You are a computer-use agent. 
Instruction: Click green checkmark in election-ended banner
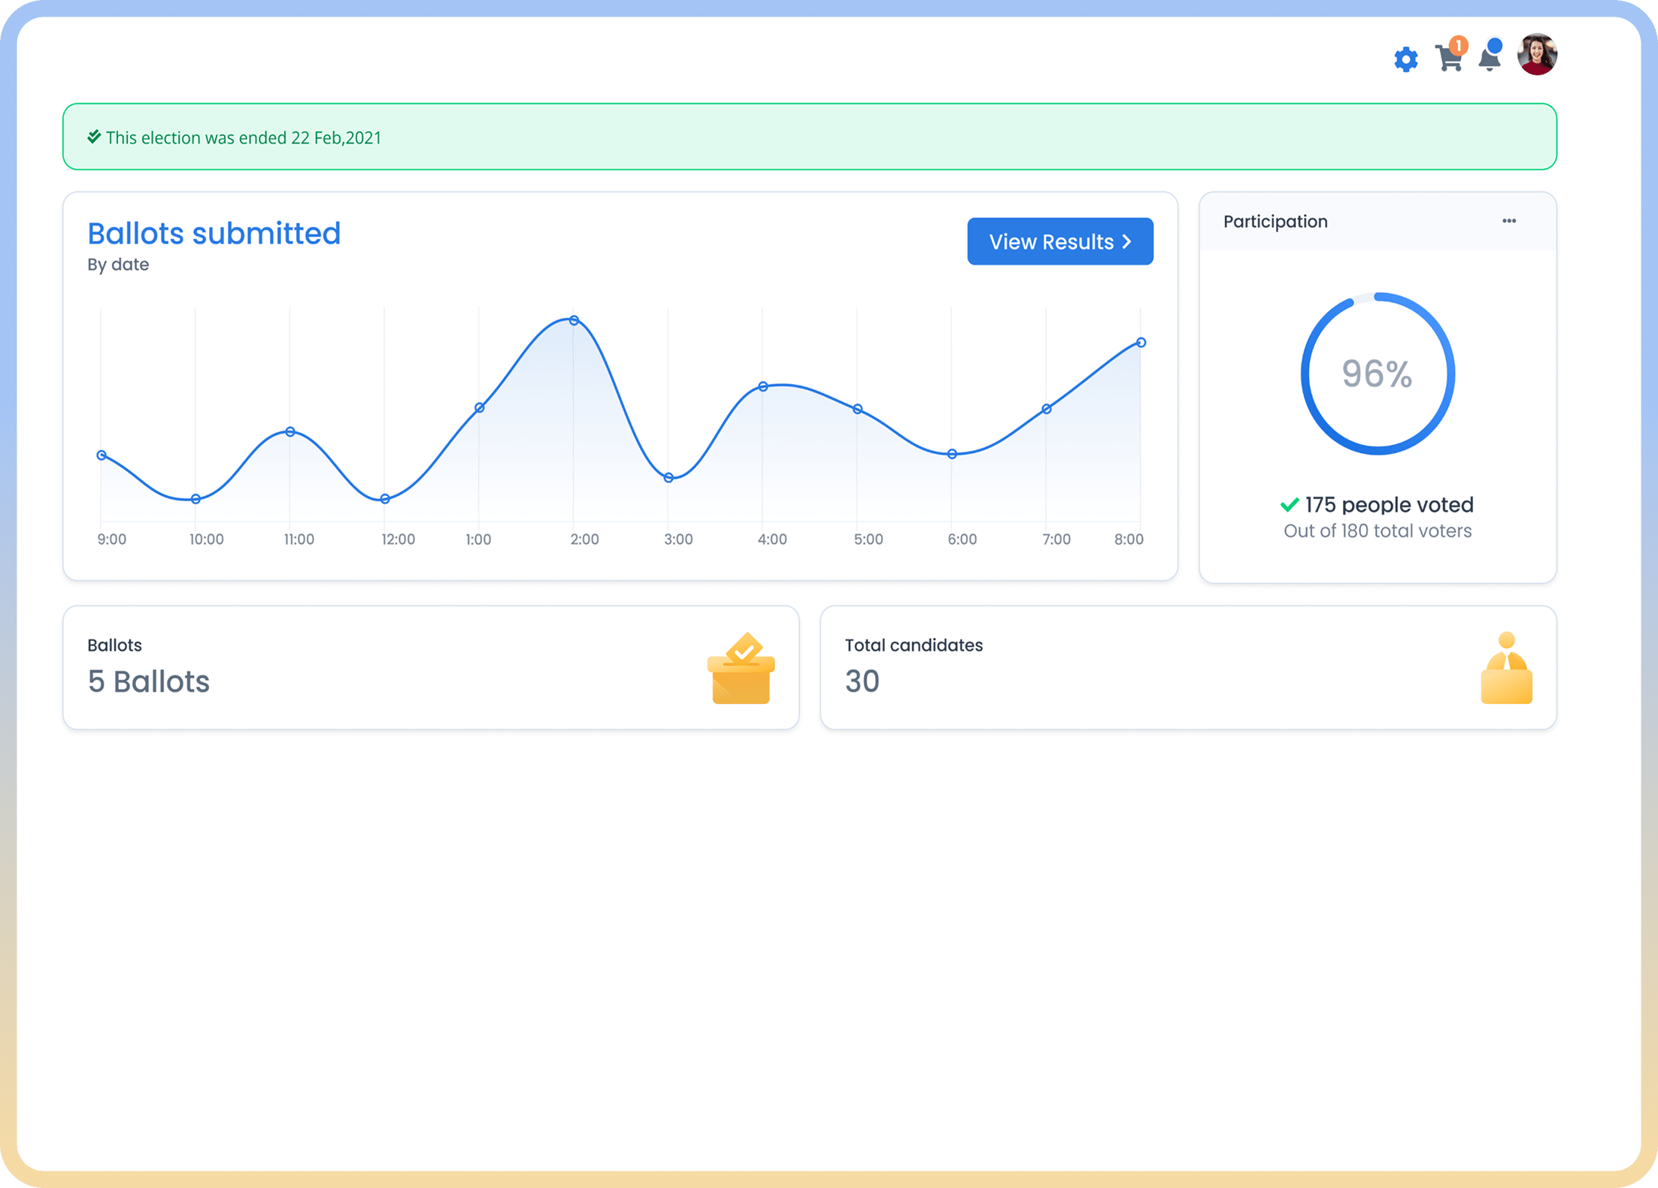click(94, 137)
